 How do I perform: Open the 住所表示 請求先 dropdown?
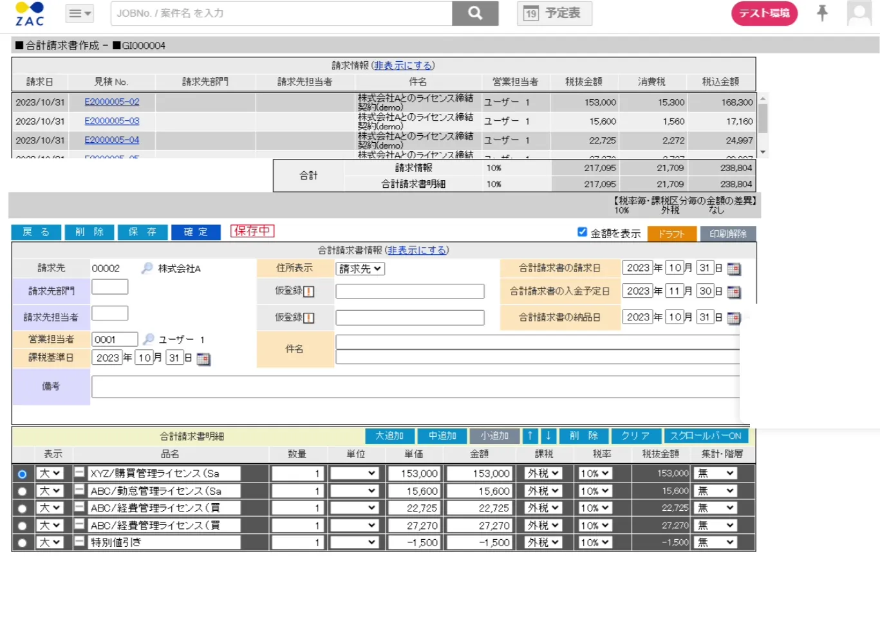[x=360, y=269]
